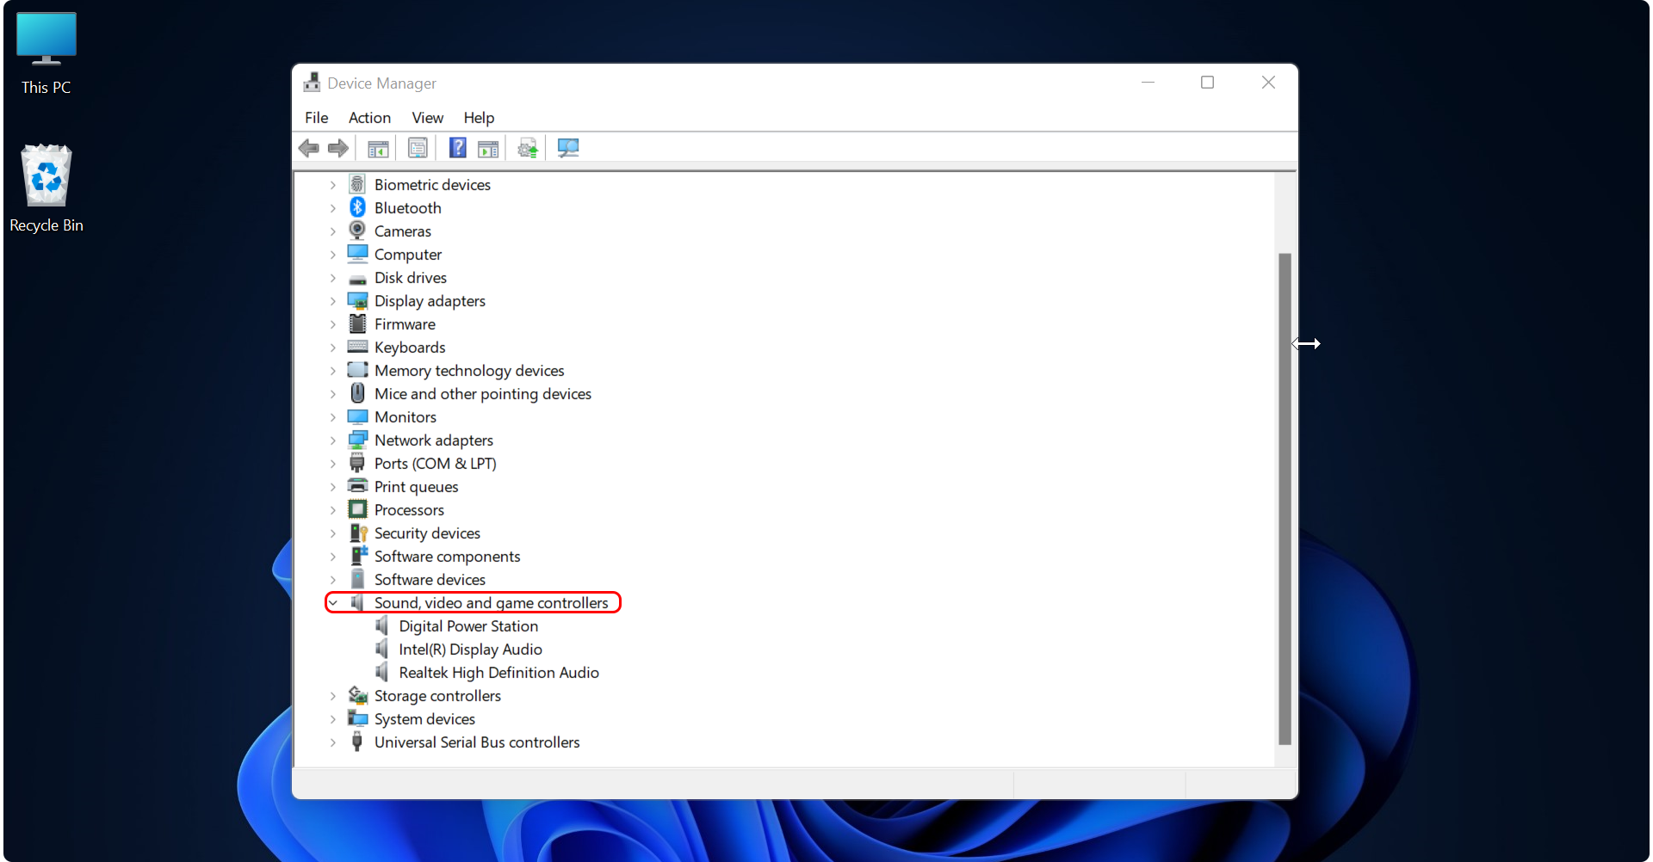Click the Forward arrow toolbar icon

click(x=338, y=148)
